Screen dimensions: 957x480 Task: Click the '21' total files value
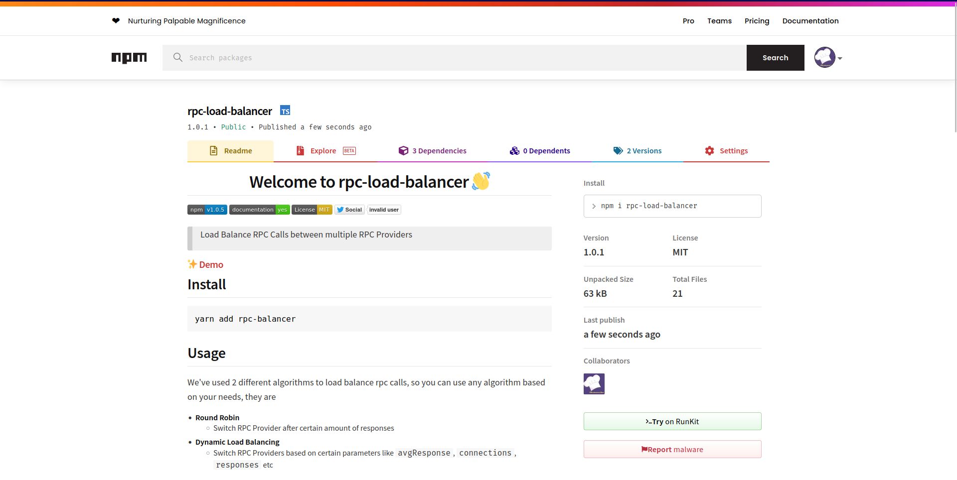[x=677, y=294]
